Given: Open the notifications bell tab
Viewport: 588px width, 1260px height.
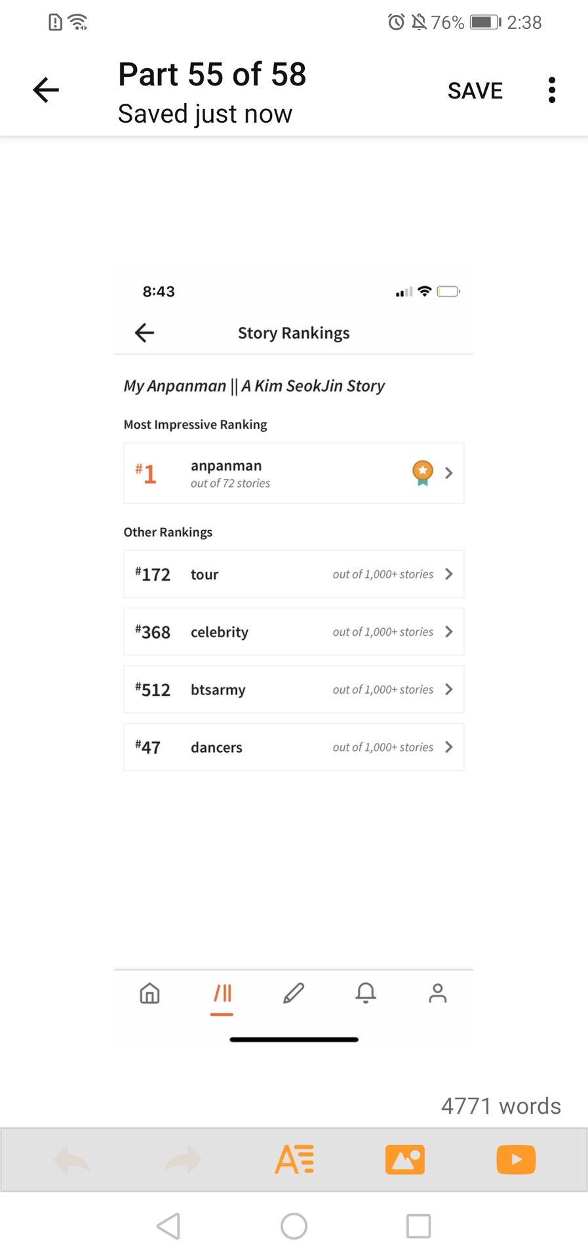Looking at the screenshot, I should click(366, 994).
